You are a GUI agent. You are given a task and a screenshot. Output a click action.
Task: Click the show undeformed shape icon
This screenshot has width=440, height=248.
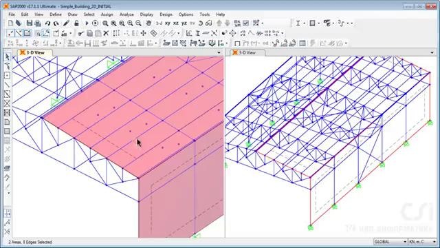coord(237,43)
